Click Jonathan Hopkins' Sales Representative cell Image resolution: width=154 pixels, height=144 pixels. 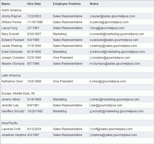tap(71, 135)
